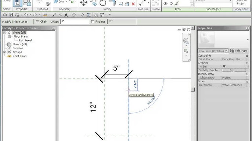Open the Subcategory Profiles dropdown in ribbon
252x141 pixels.
point(213,1)
